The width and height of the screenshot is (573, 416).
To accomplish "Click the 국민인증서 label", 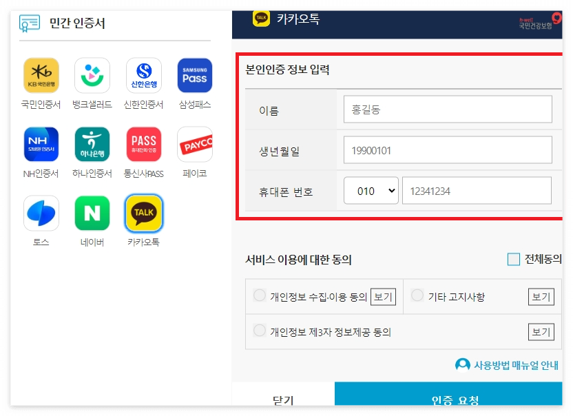I will click(41, 105).
